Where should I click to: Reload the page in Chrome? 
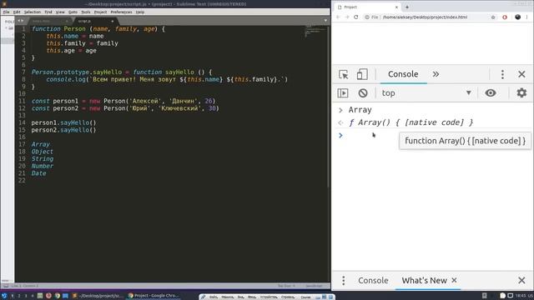click(x=356, y=17)
